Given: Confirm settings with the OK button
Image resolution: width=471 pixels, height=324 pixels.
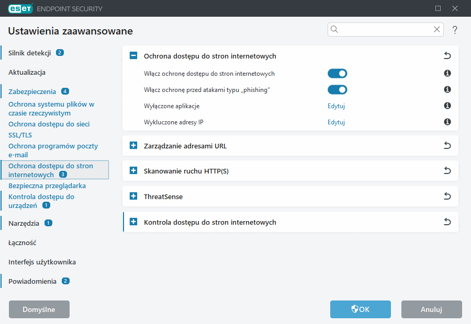Looking at the screenshot, I should pyautogui.click(x=360, y=309).
